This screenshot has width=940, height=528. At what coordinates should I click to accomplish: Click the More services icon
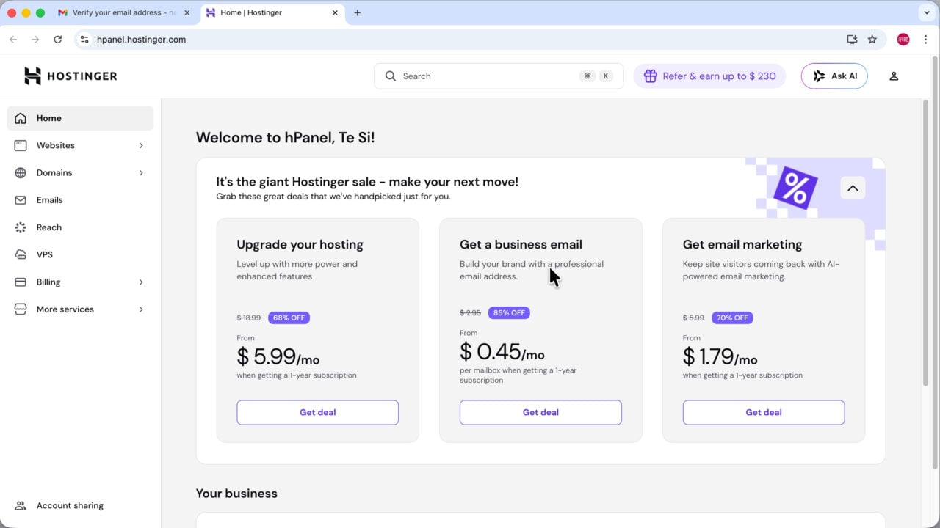[21, 309]
